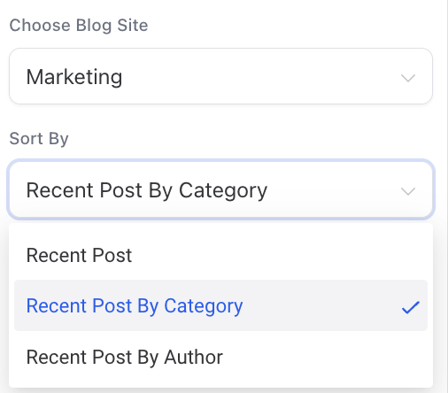Click the Choose Blog Site label
This screenshot has width=448, height=393.
[79, 25]
